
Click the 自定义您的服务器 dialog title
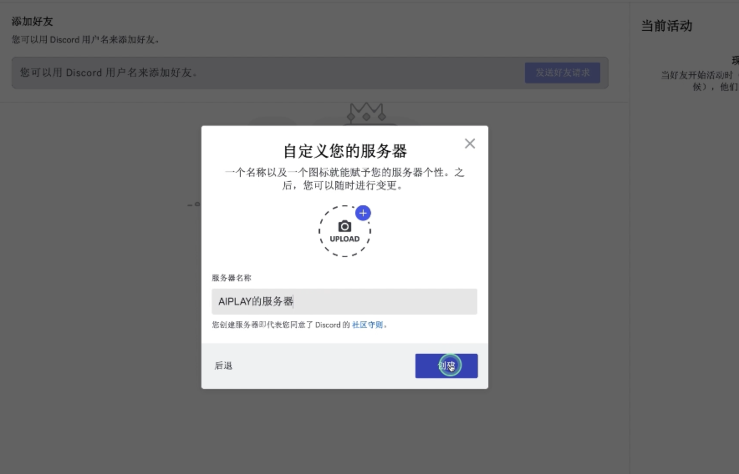pyautogui.click(x=345, y=151)
